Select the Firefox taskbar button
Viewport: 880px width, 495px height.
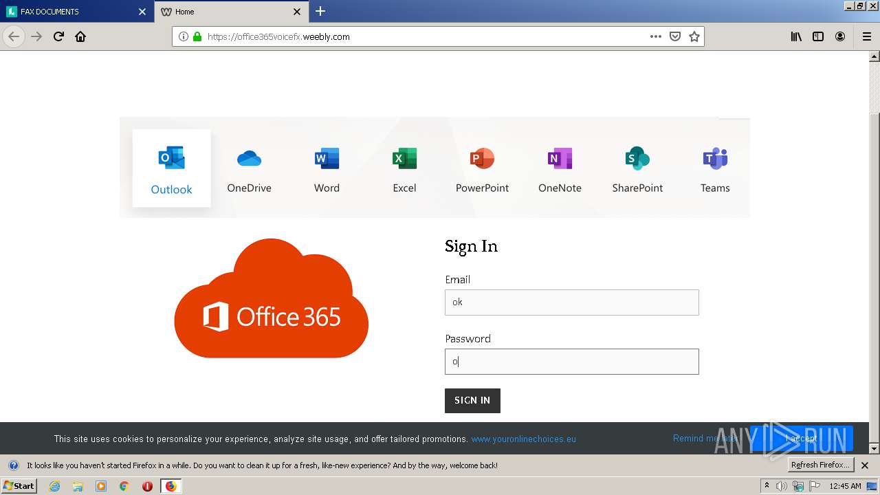[x=170, y=486]
